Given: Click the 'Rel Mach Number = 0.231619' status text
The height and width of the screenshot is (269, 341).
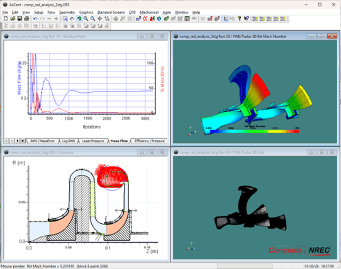Looking at the screenshot, I should tap(50, 266).
